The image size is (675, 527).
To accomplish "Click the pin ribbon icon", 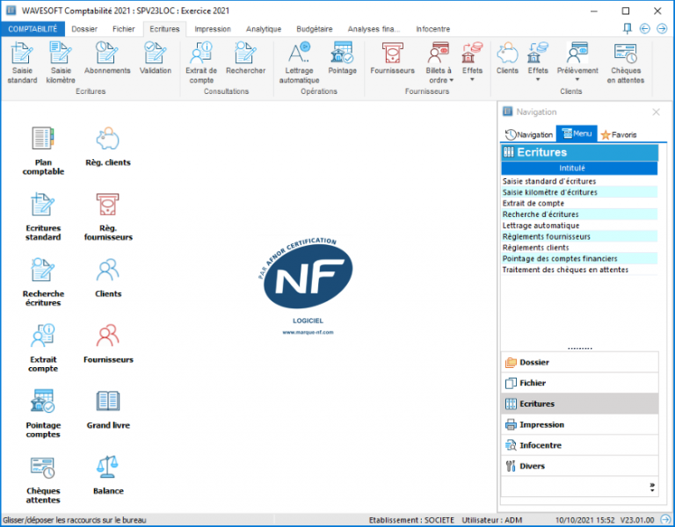I will (x=628, y=28).
